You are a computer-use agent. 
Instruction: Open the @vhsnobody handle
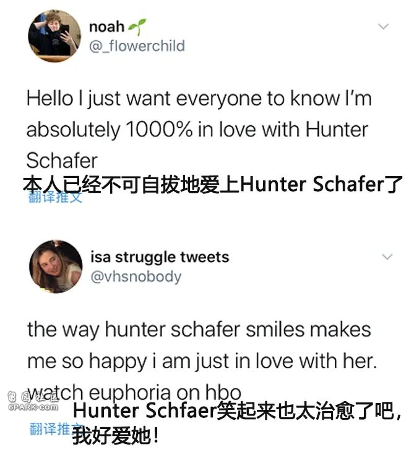(x=136, y=277)
